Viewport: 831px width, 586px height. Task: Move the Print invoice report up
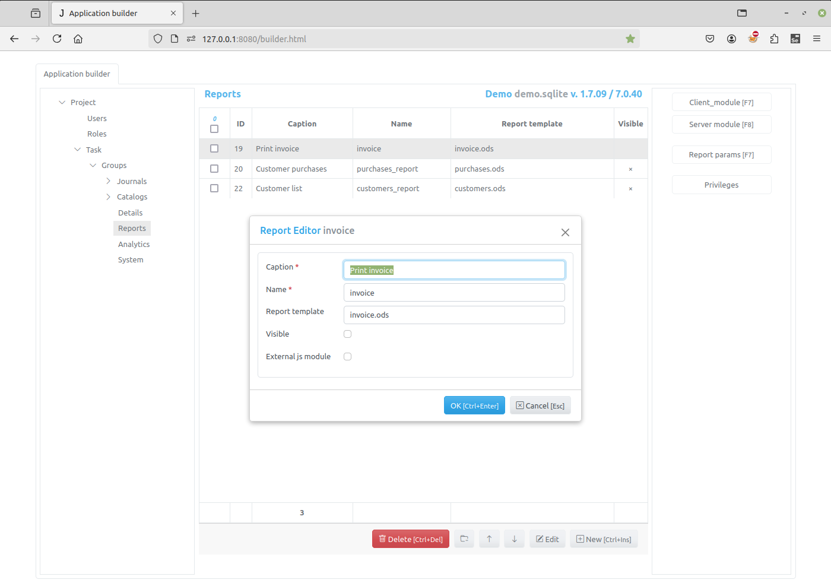(489, 539)
